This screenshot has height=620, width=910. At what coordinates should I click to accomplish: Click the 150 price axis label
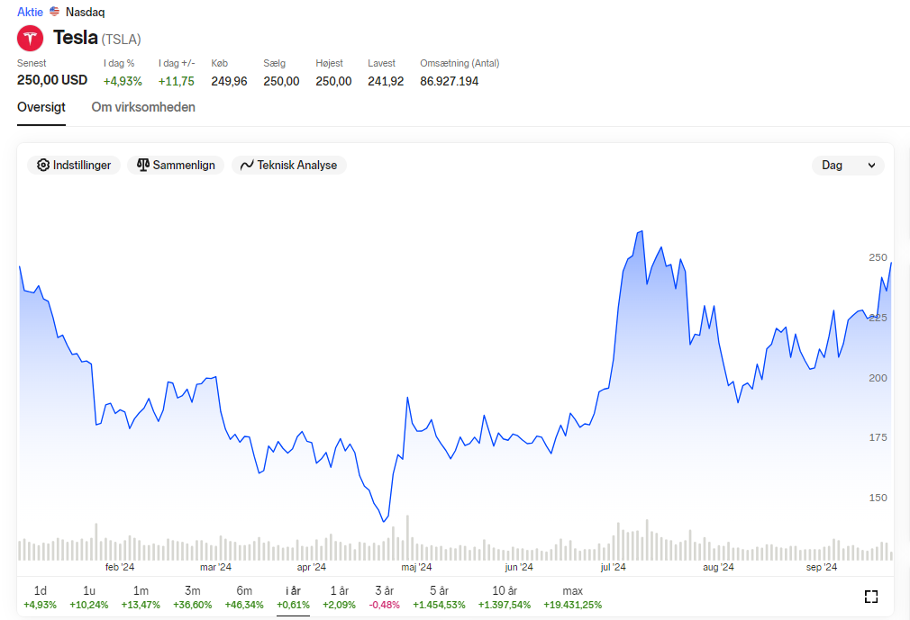[x=878, y=498]
